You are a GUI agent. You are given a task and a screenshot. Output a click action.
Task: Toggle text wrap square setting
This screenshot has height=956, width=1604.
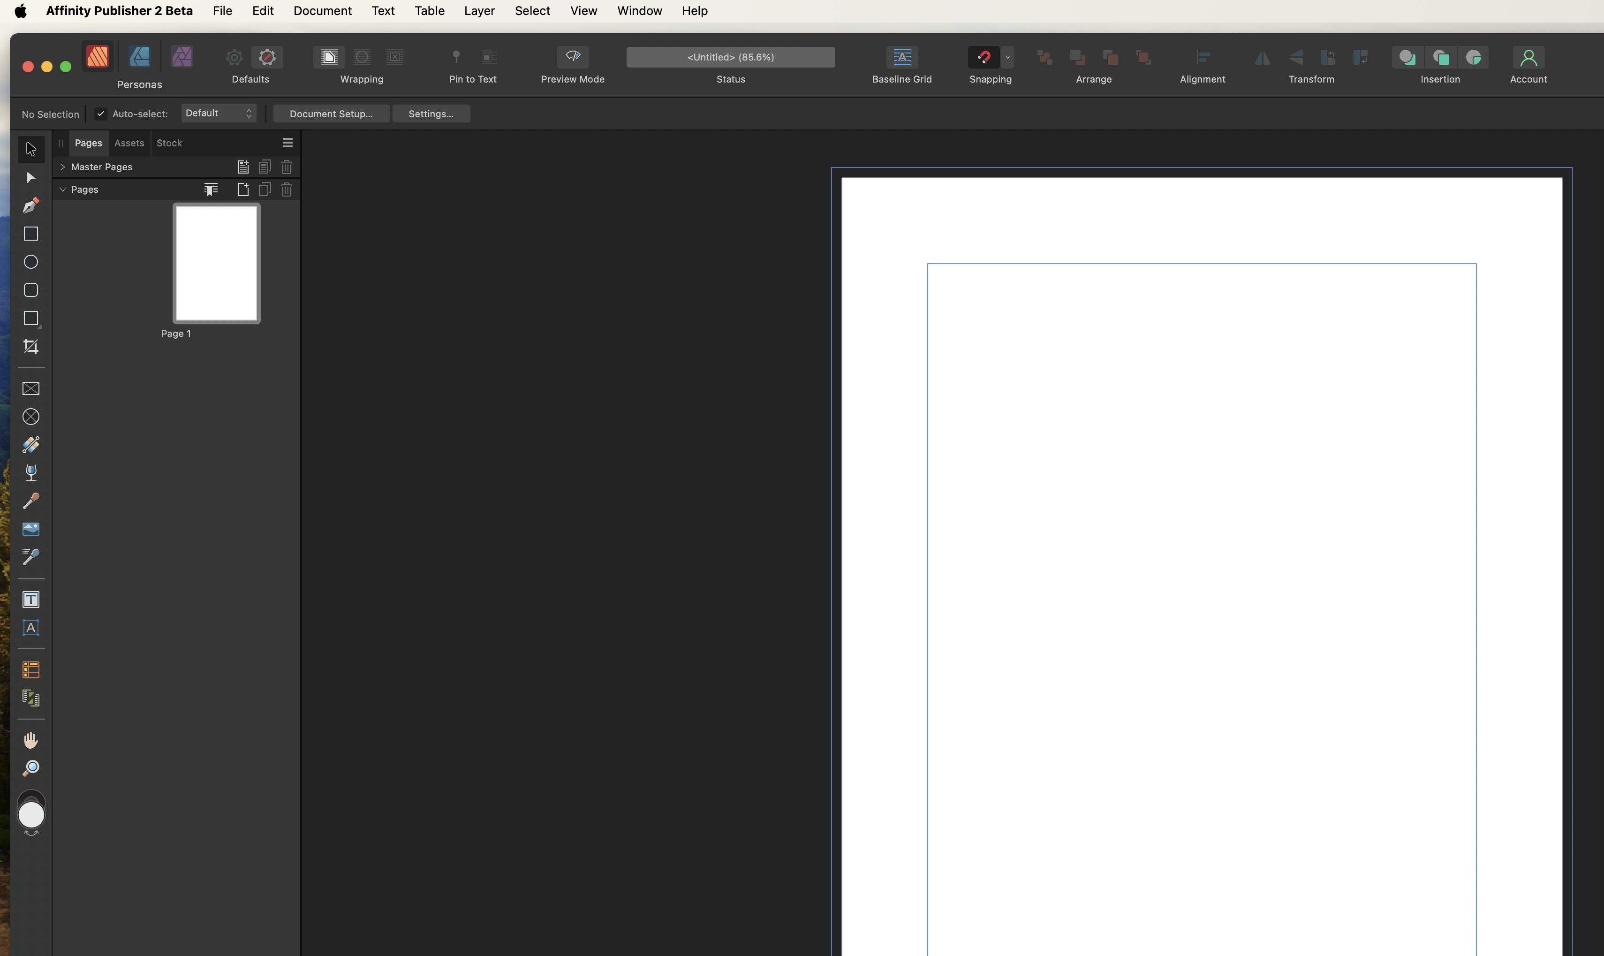329,57
